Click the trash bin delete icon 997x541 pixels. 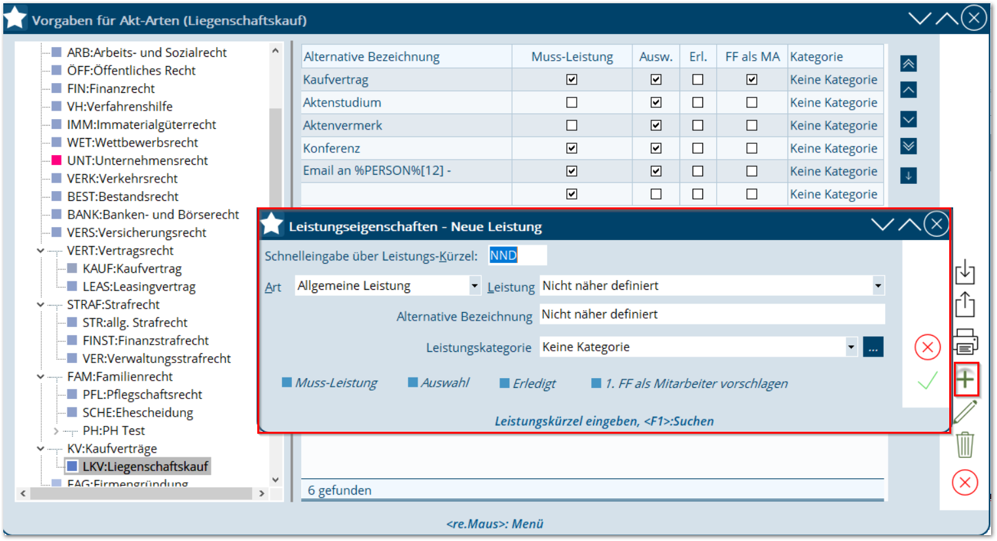coord(965,445)
